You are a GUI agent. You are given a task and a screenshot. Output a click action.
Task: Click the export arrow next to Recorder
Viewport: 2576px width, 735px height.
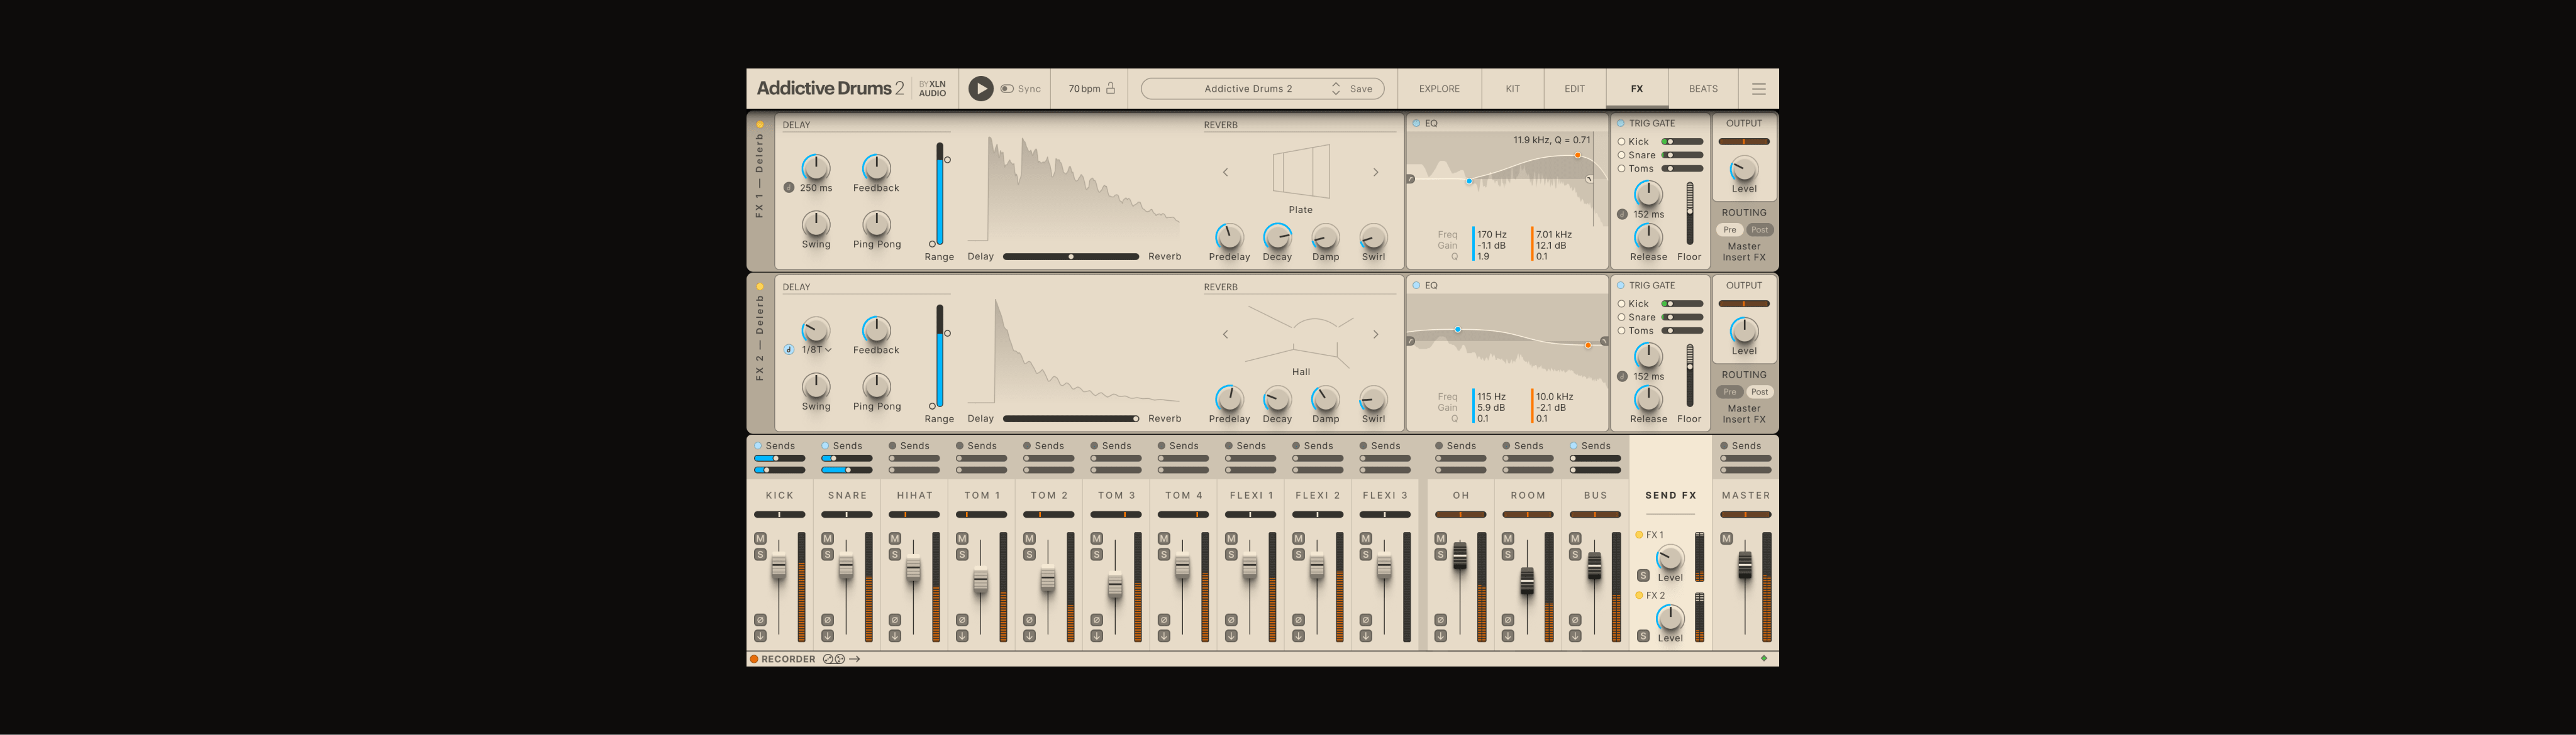[x=855, y=659]
